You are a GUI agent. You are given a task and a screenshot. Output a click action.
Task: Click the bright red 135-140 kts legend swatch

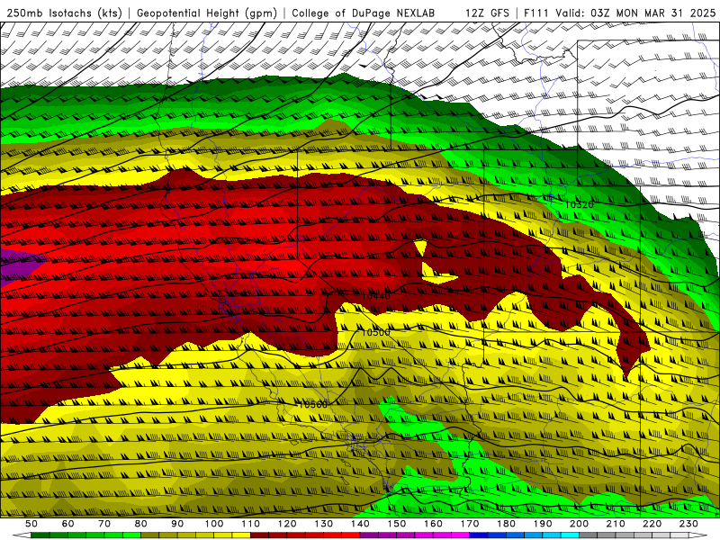[351, 535]
